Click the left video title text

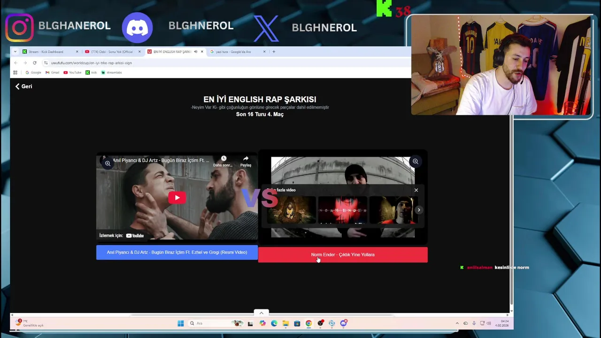(161, 161)
